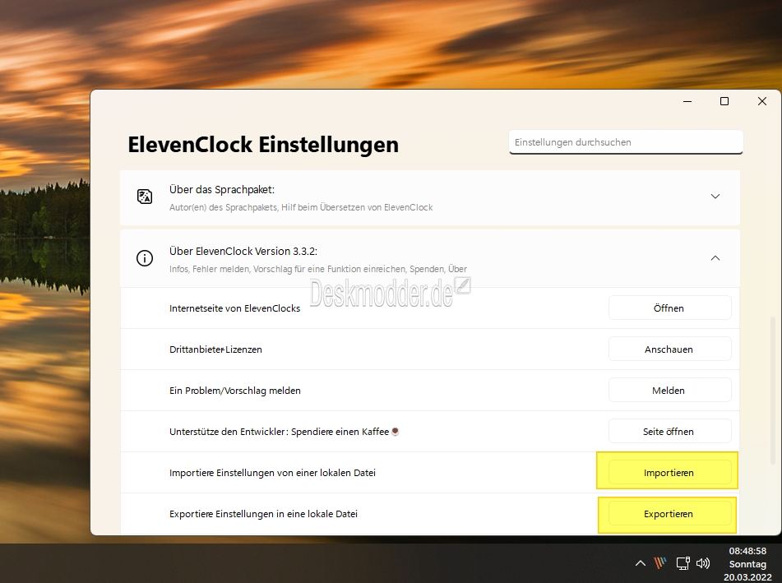
Task: Click the Infos, Fehler melden subtitle text
Action: [x=318, y=270]
